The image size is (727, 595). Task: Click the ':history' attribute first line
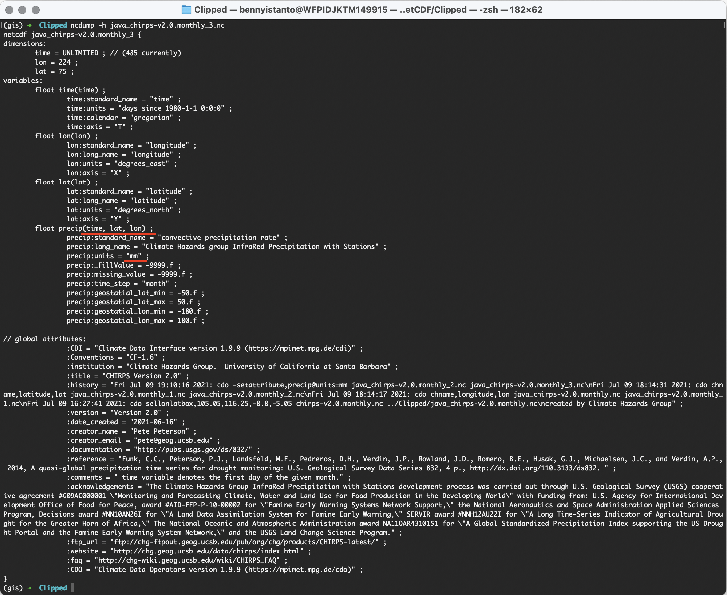[395, 385]
